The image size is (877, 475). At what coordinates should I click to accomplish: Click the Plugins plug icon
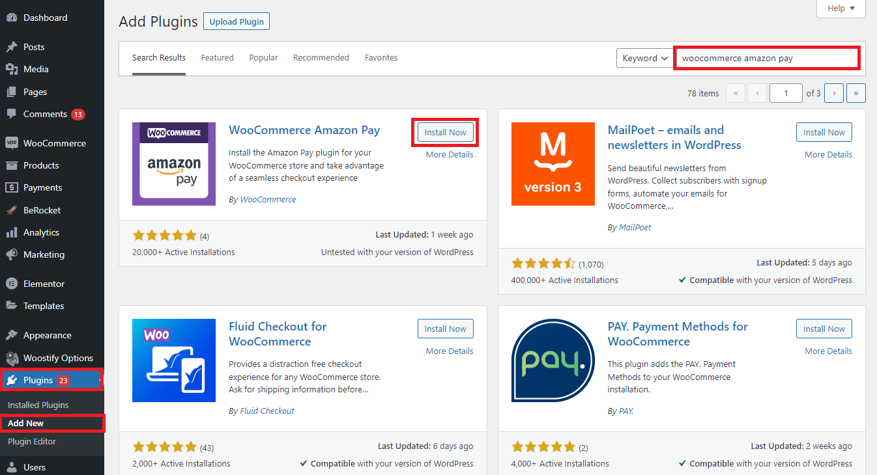click(x=12, y=380)
